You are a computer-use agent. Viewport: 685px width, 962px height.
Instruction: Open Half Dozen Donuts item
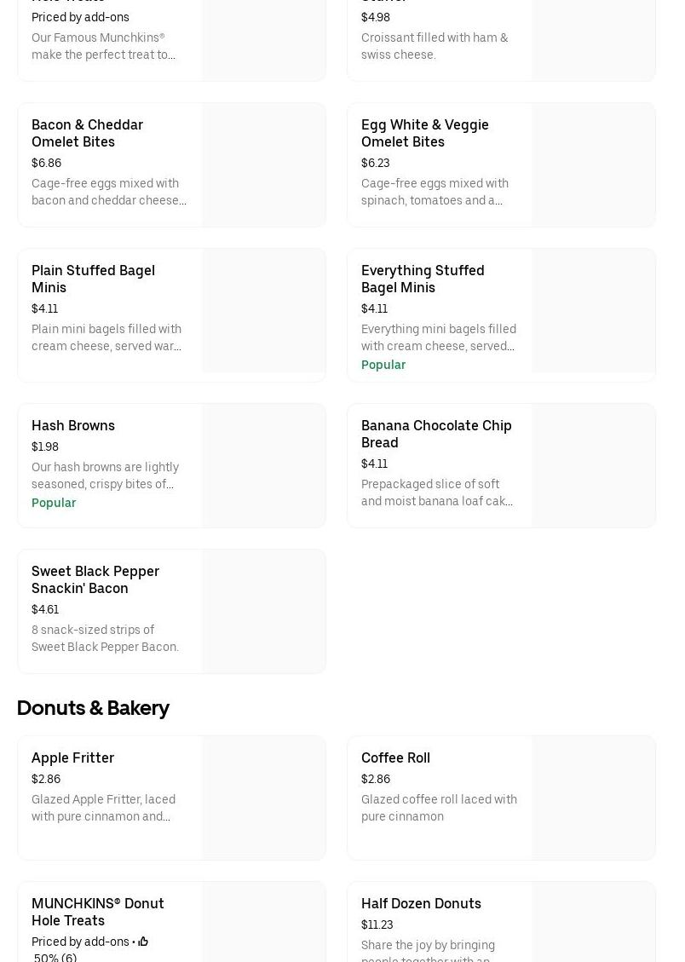[421, 903]
